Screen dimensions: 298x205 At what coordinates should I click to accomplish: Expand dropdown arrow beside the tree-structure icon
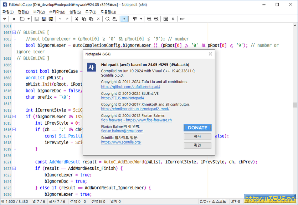pyautogui.click(x=141, y=19)
